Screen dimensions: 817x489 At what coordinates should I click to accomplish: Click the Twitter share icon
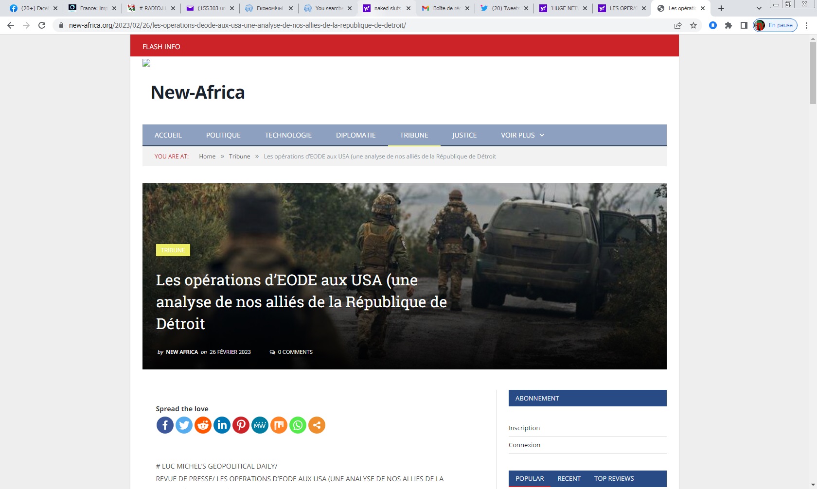184,425
